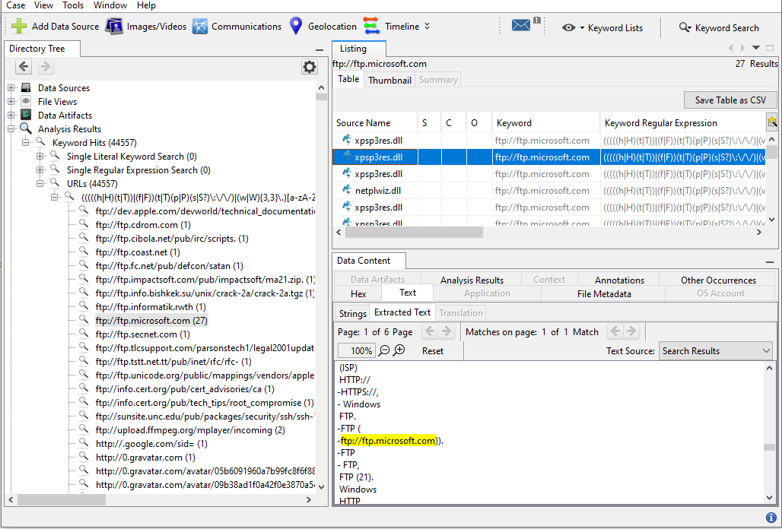Open Directory Tree gear settings
Image resolution: width=782 pixels, height=529 pixels.
(x=309, y=67)
